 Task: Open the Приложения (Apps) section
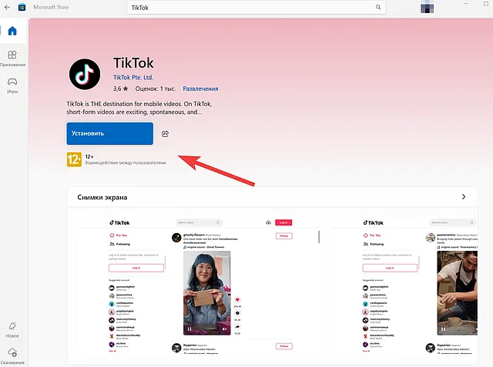click(12, 58)
